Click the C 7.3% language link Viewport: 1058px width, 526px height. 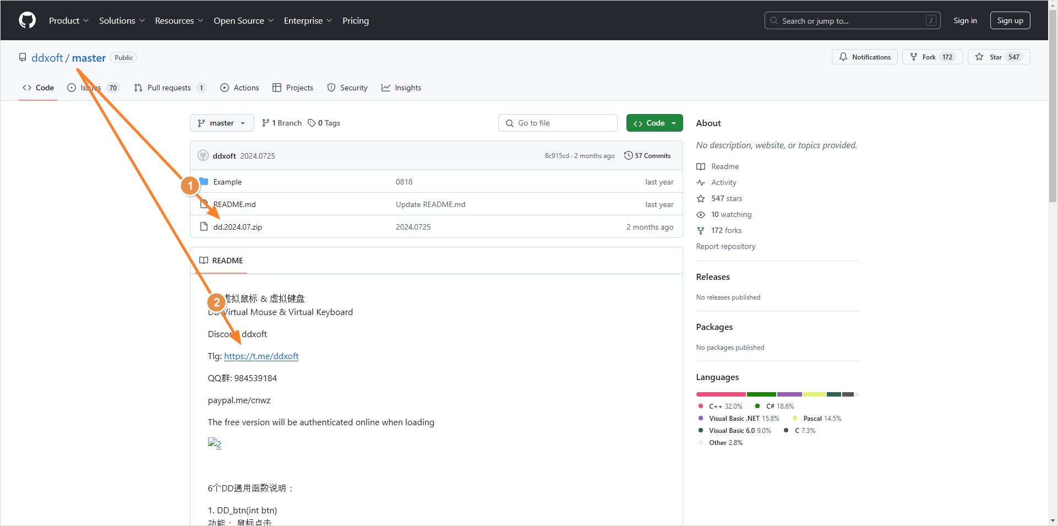(x=799, y=431)
